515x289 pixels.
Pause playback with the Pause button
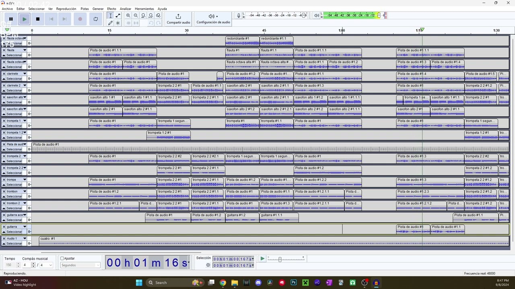11,19
